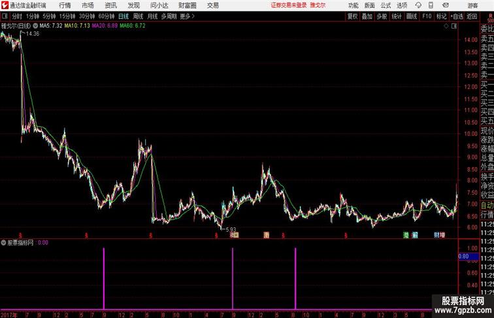Click the 证券交易未登录 login notice
Screen dimensions: 494x318
(289, 5)
